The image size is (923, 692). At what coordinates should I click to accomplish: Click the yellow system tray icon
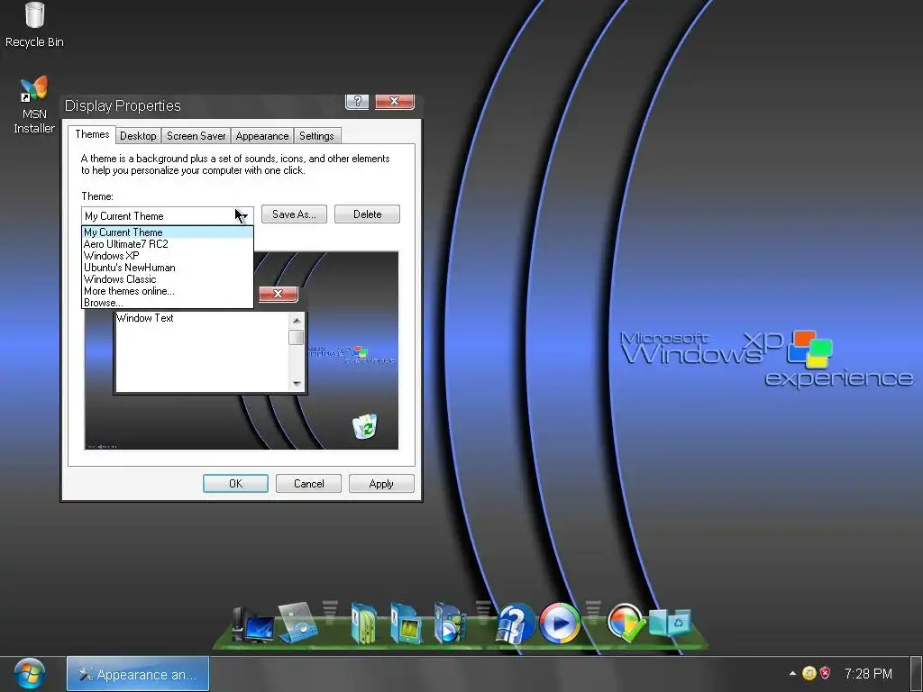809,673
